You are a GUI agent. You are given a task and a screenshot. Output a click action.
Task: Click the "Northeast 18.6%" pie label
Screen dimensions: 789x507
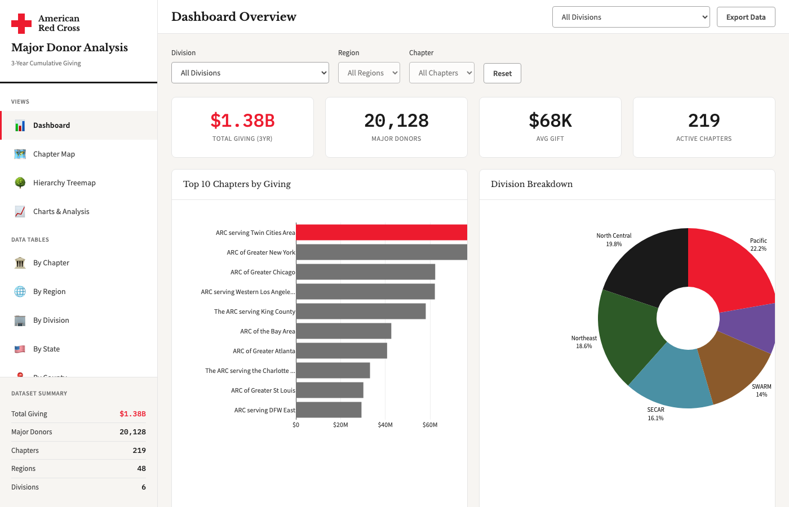tap(584, 342)
